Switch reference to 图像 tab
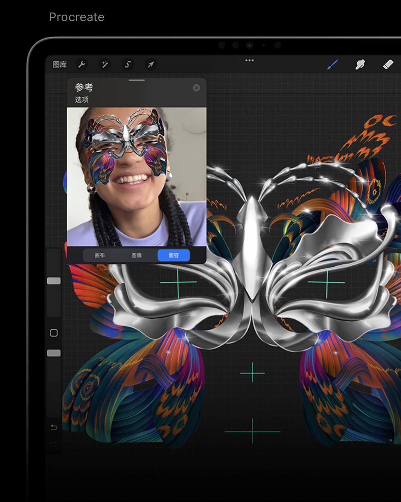This screenshot has height=502, width=401. click(x=137, y=255)
